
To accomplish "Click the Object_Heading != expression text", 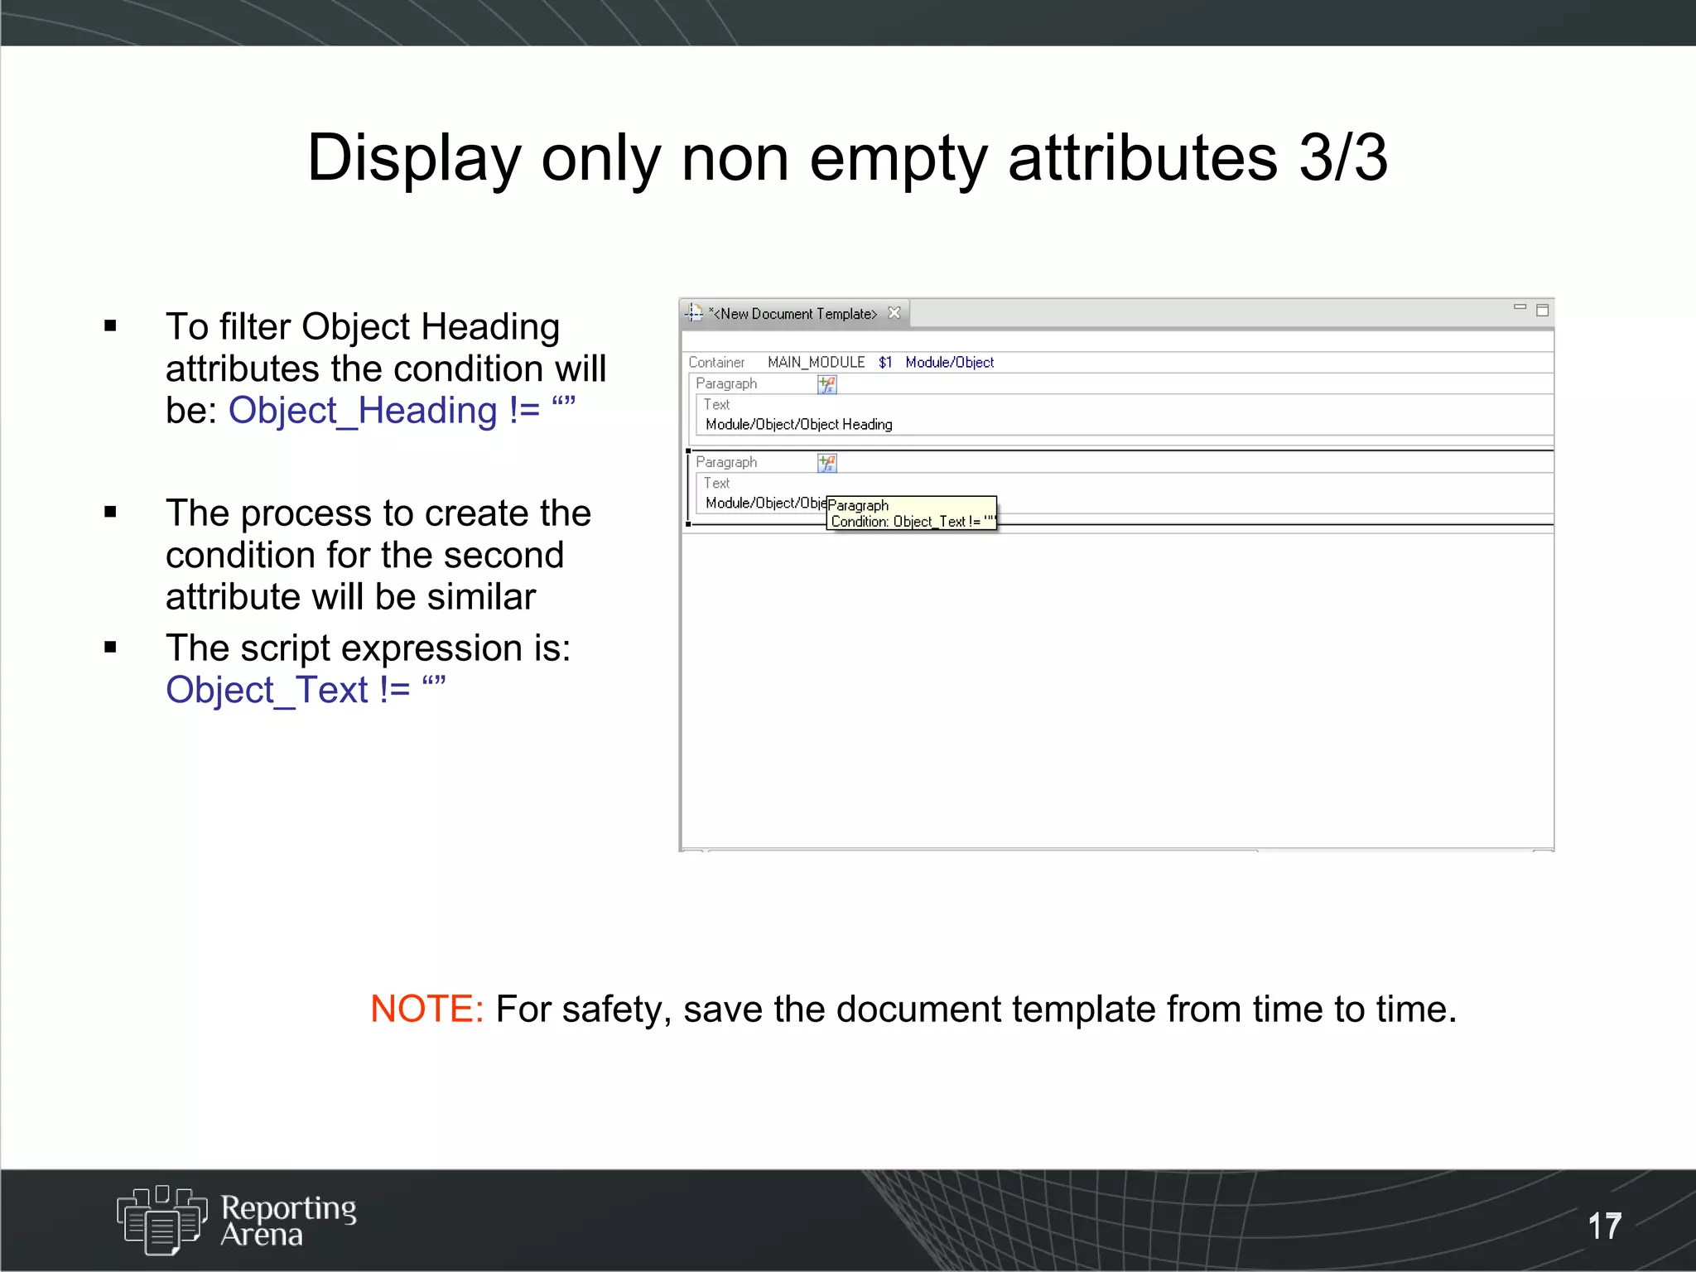I will (402, 410).
